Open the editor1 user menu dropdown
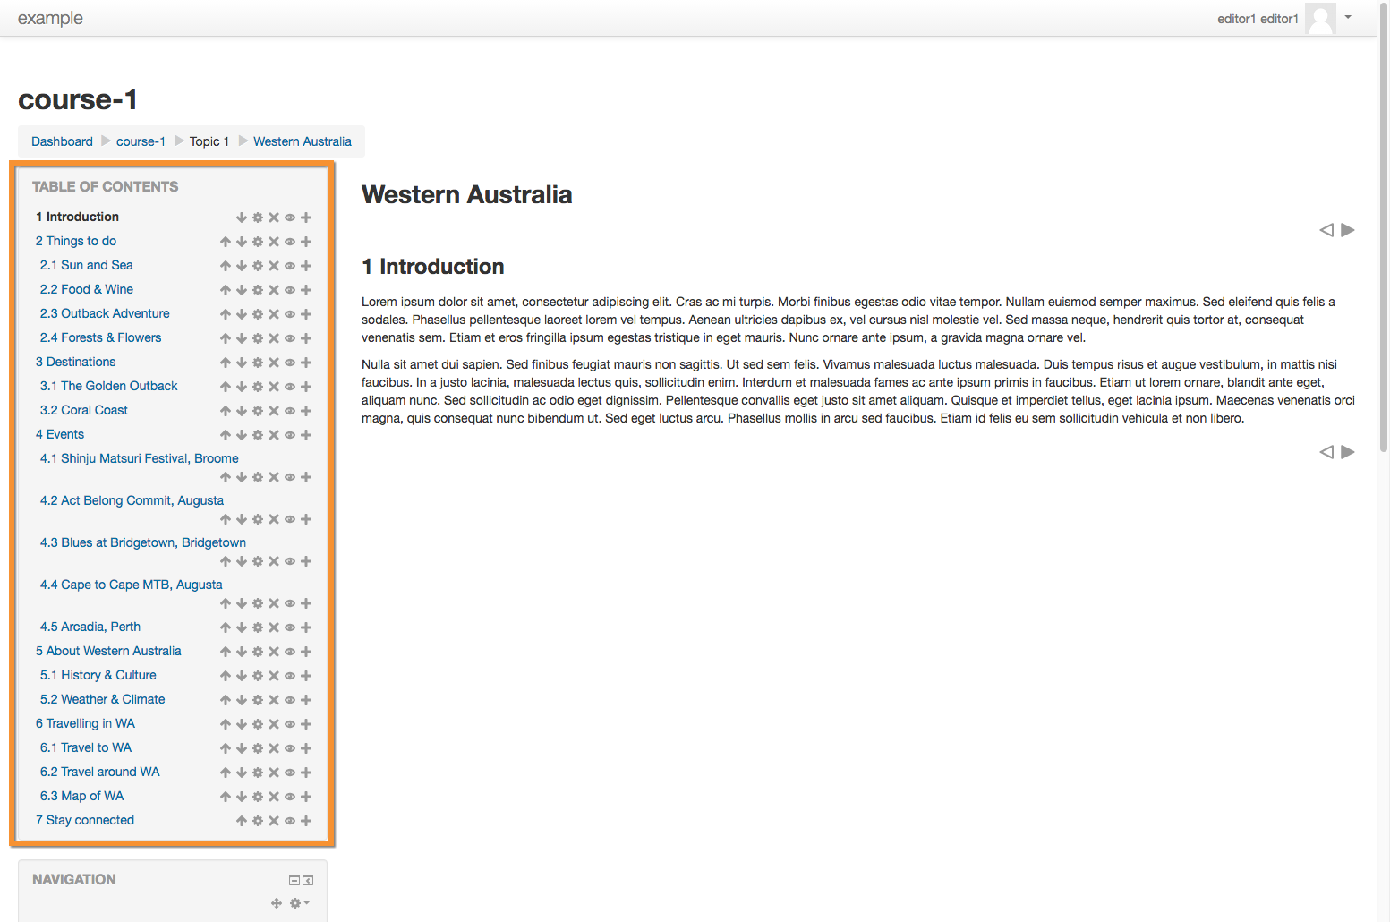 [x=1348, y=17]
